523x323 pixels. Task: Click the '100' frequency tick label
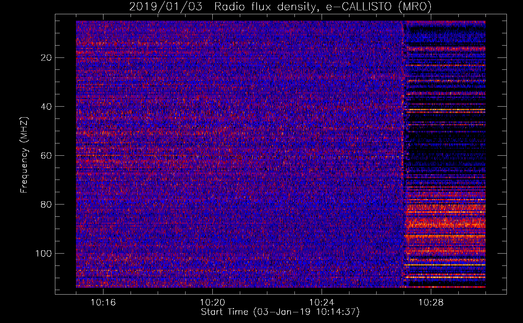[x=44, y=254]
